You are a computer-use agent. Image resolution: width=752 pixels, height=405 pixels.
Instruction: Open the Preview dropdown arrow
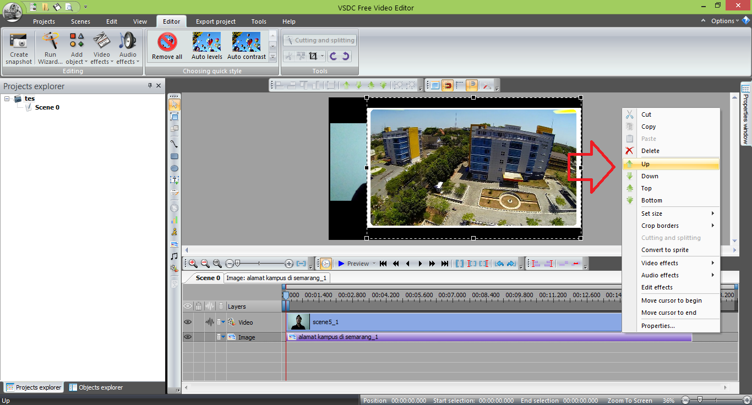[374, 264]
